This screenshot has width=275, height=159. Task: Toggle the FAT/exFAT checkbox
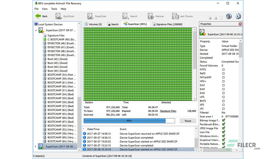(223, 78)
